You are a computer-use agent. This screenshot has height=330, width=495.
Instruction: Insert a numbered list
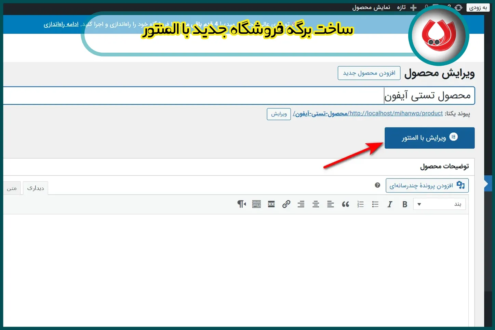coord(360,204)
